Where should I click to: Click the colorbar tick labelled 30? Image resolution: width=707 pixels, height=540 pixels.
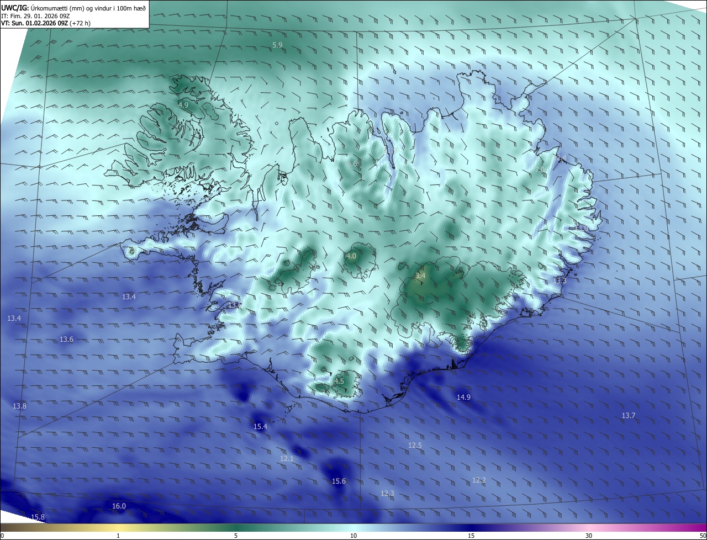[589, 536]
